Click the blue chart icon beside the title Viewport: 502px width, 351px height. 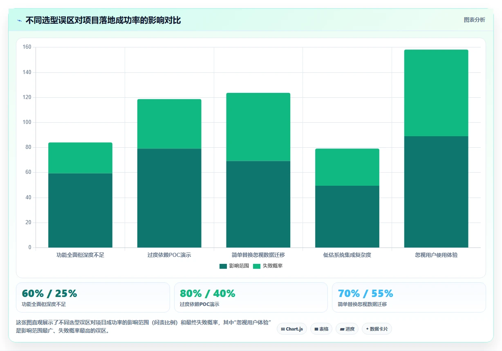(x=19, y=20)
